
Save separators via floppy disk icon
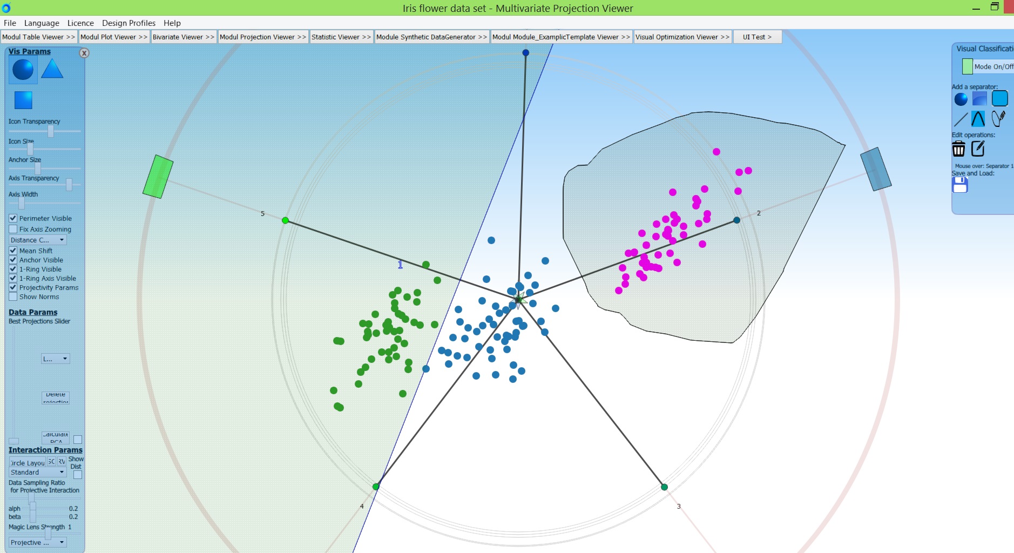pos(959,185)
